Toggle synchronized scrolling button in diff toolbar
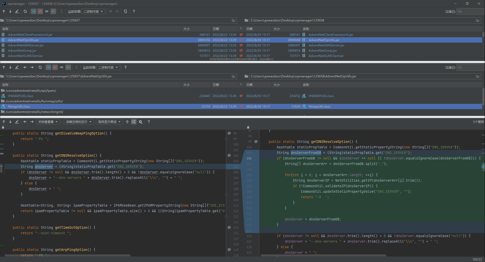 134,122
